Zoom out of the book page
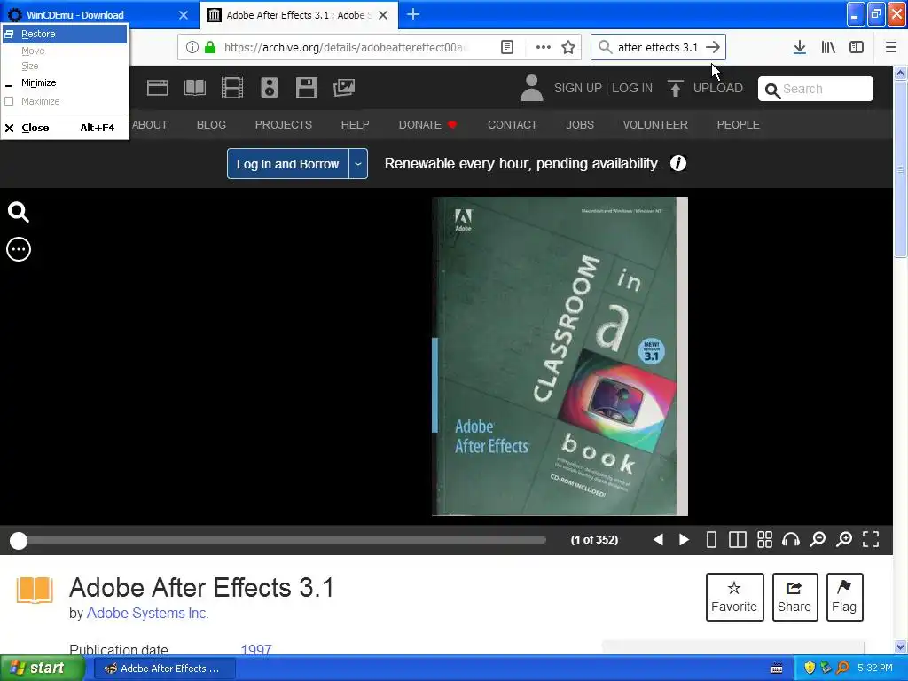The width and height of the screenshot is (908, 681). coord(818,540)
